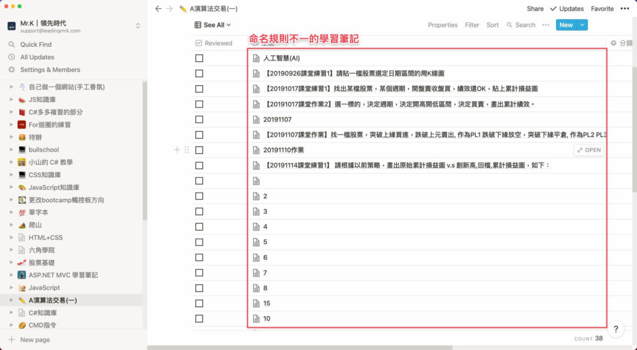This screenshot has width=637, height=350.
Task: Open the view options three-dots beside Search
Action: 546,25
